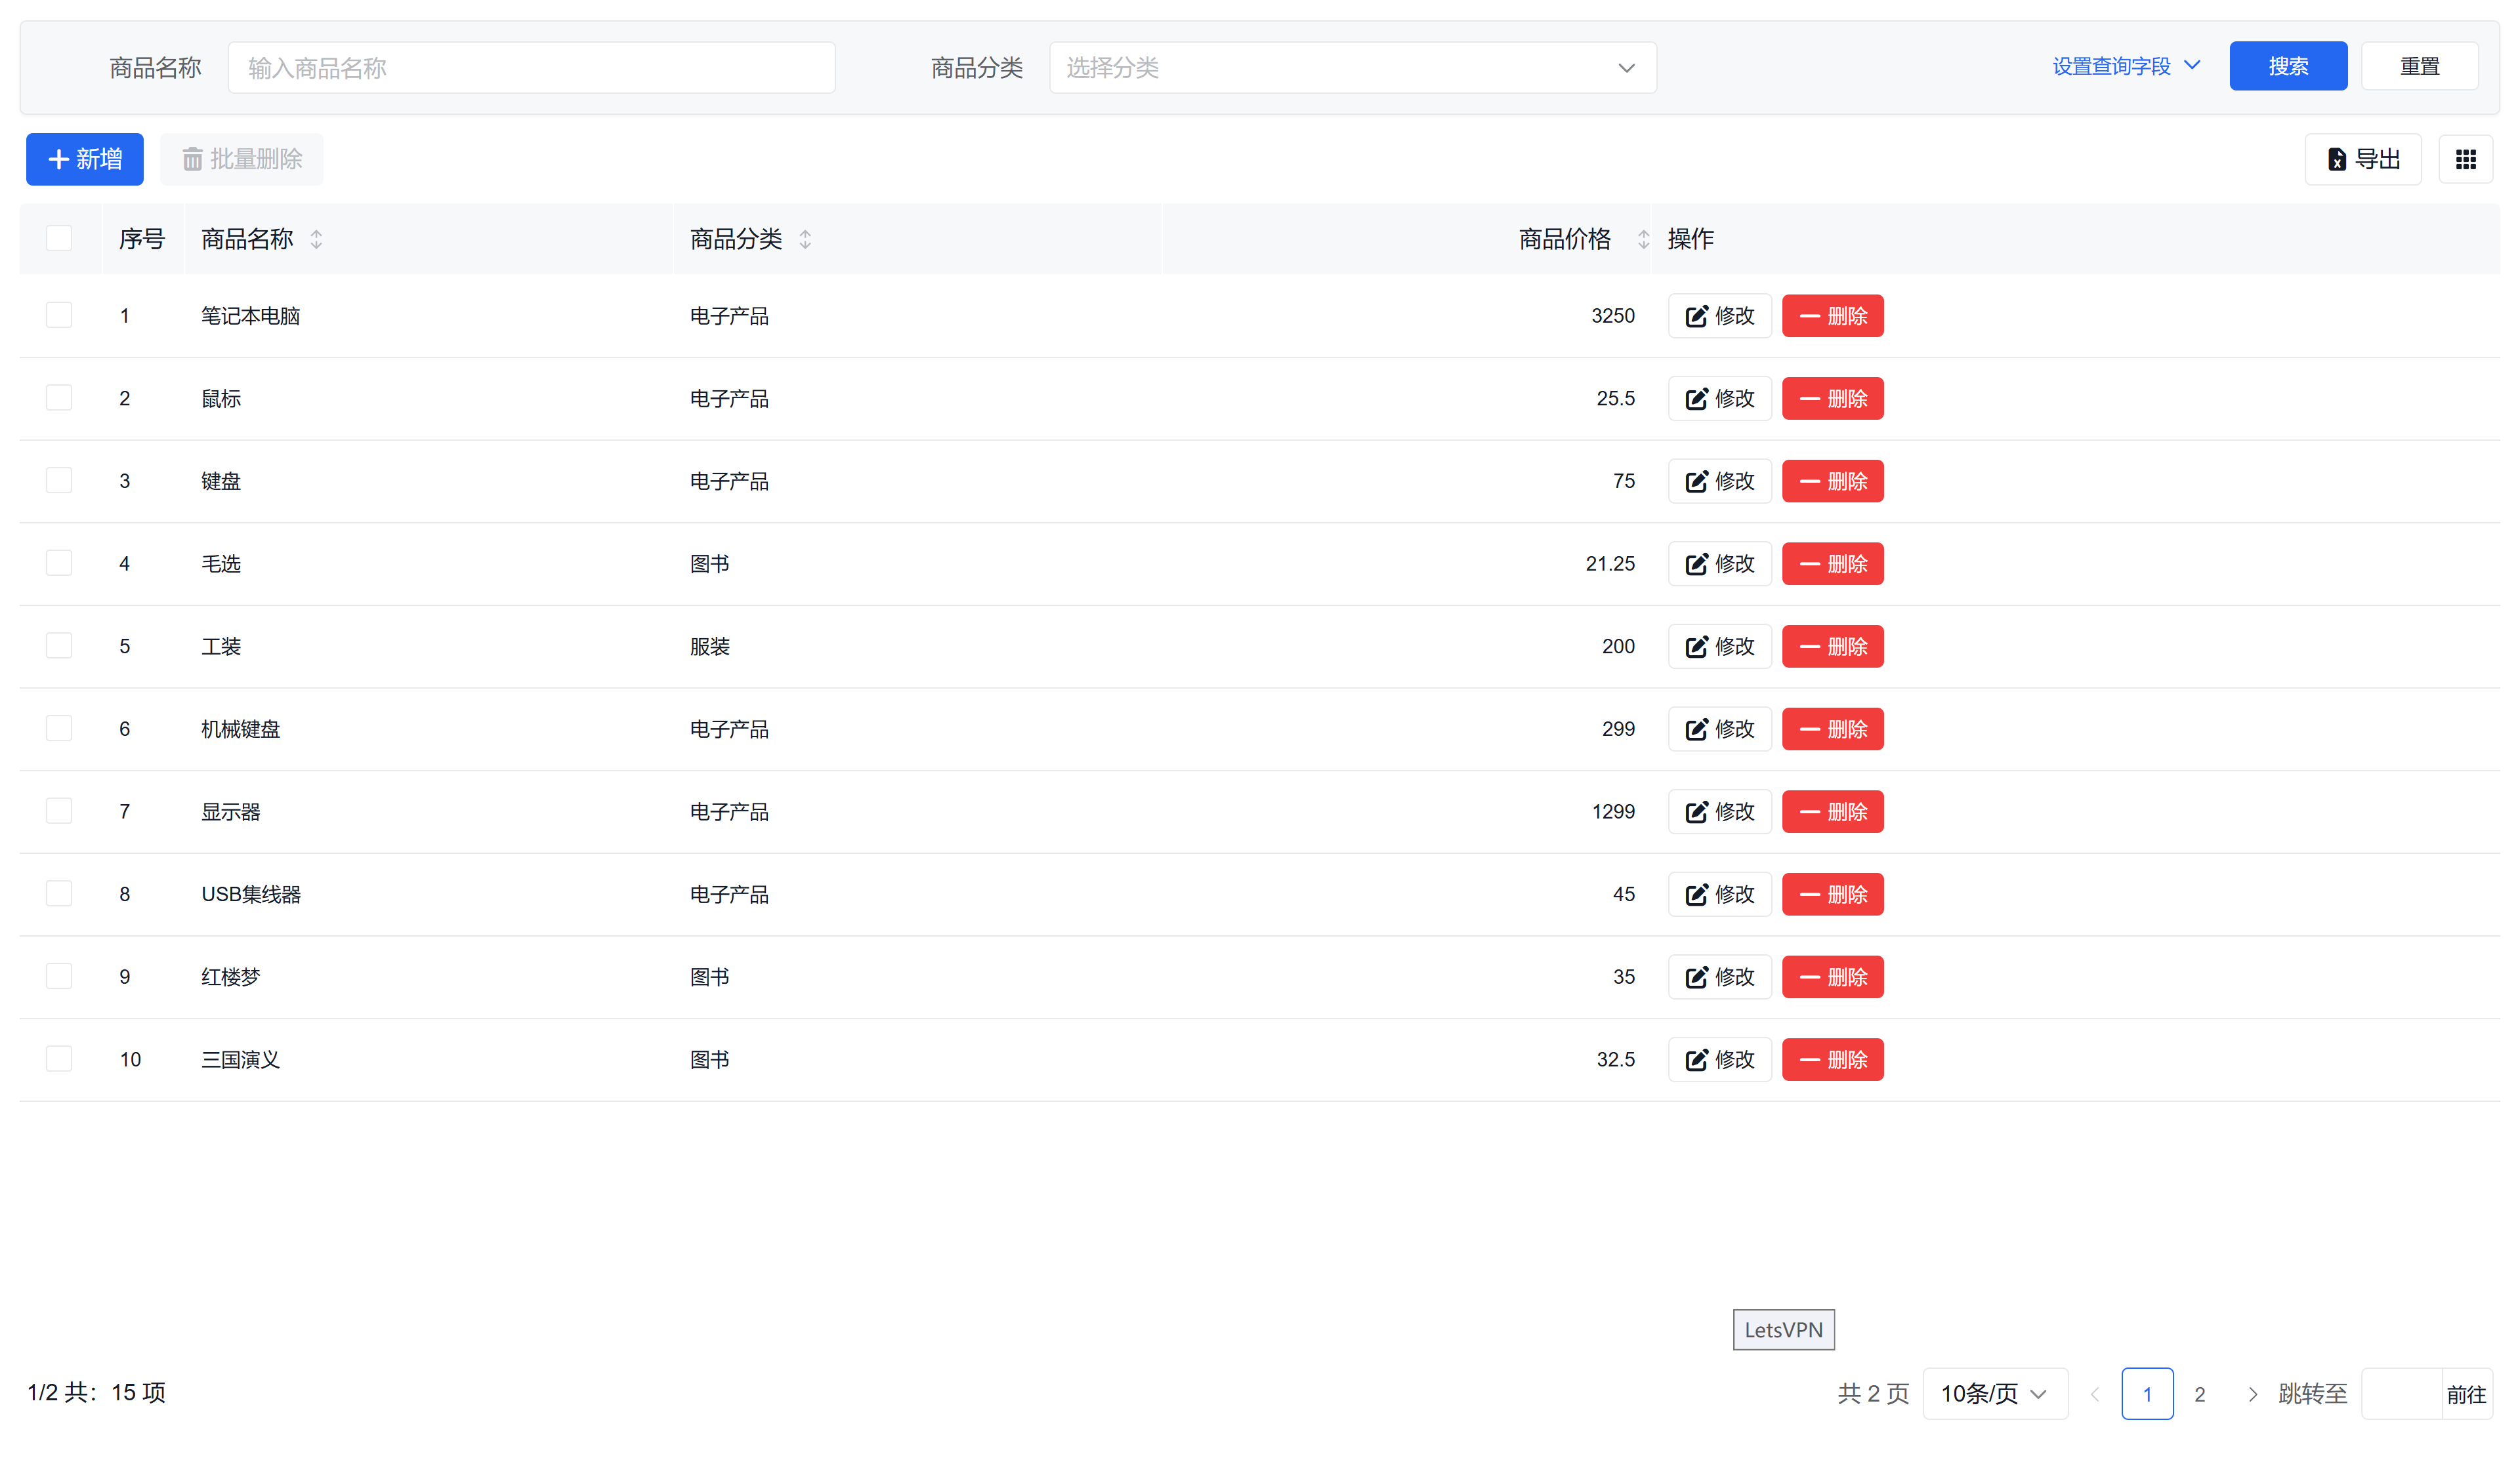
Task: Sort by 商品分类 column
Action: pyautogui.click(x=805, y=239)
